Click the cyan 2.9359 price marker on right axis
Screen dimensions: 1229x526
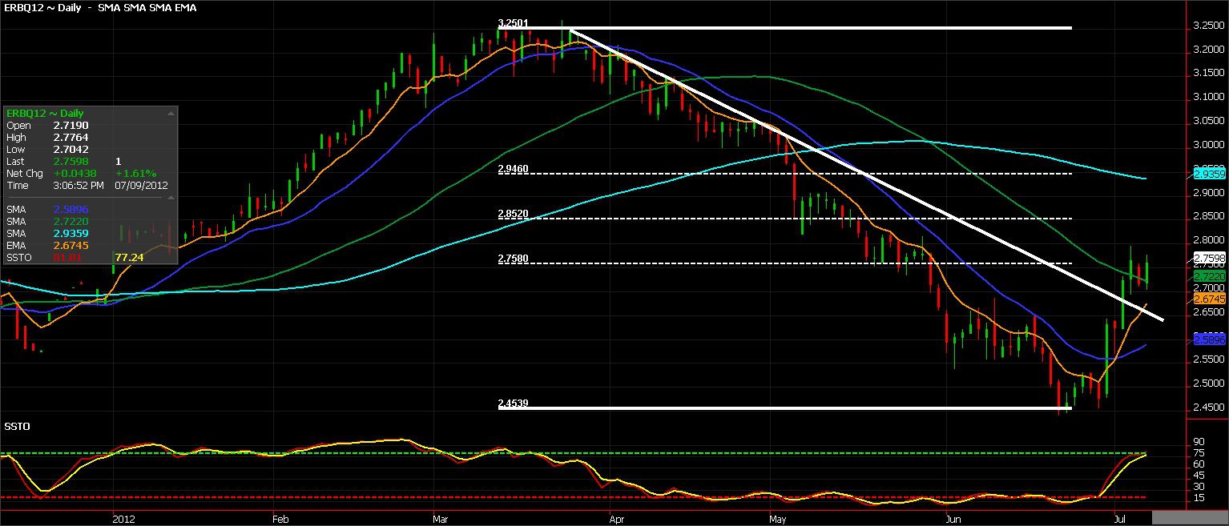click(1210, 173)
